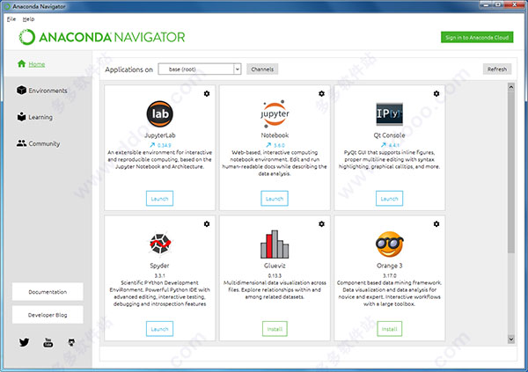Switch to the Learning tab

click(x=48, y=117)
